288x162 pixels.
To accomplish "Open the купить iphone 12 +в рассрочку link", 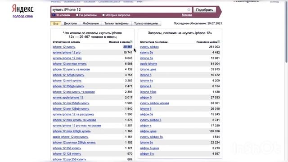I will click(x=73, y=114).
